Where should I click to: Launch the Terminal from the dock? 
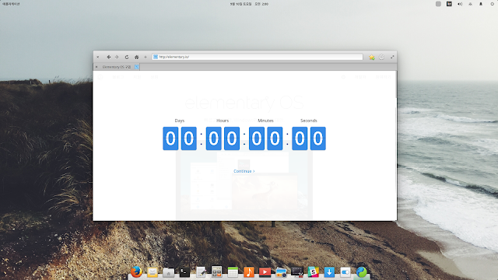pos(184,272)
